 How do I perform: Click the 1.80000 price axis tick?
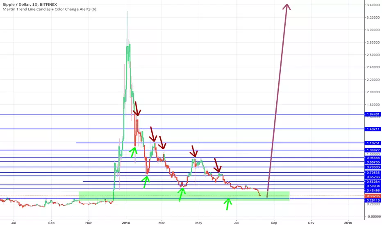click(x=373, y=105)
